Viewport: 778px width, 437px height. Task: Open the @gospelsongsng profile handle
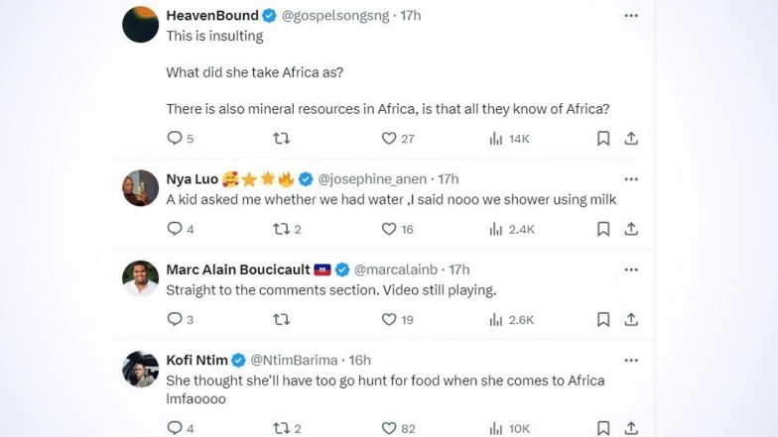click(338, 15)
